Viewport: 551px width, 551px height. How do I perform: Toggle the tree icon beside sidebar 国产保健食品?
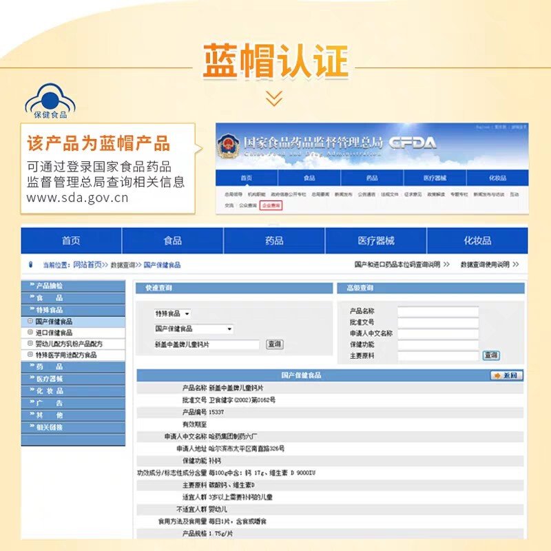pos(30,321)
